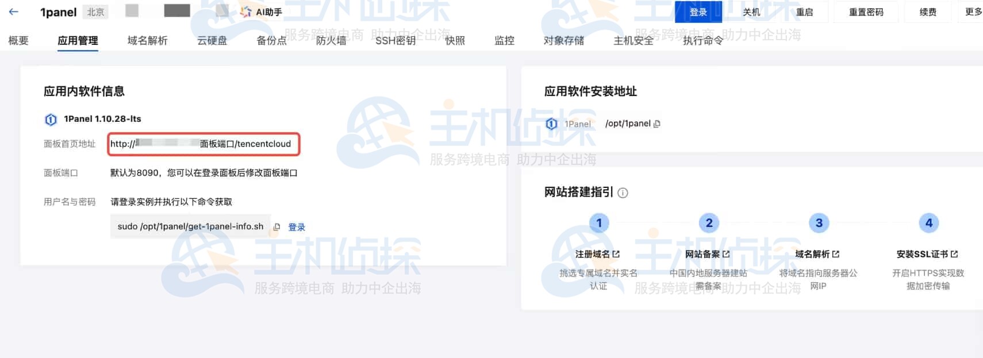Switch to the 概要 tab

(x=18, y=41)
